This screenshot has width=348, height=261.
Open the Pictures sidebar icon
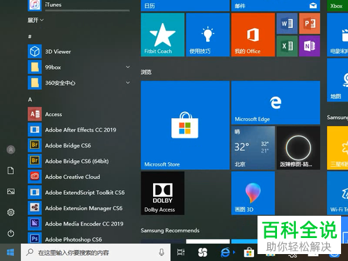coord(10,191)
